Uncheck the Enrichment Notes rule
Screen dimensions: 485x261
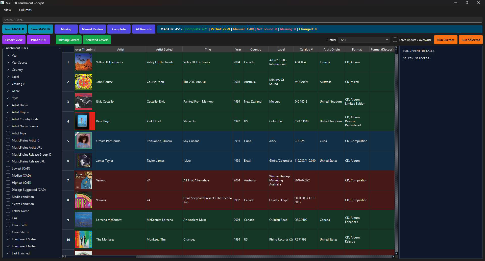8,246
